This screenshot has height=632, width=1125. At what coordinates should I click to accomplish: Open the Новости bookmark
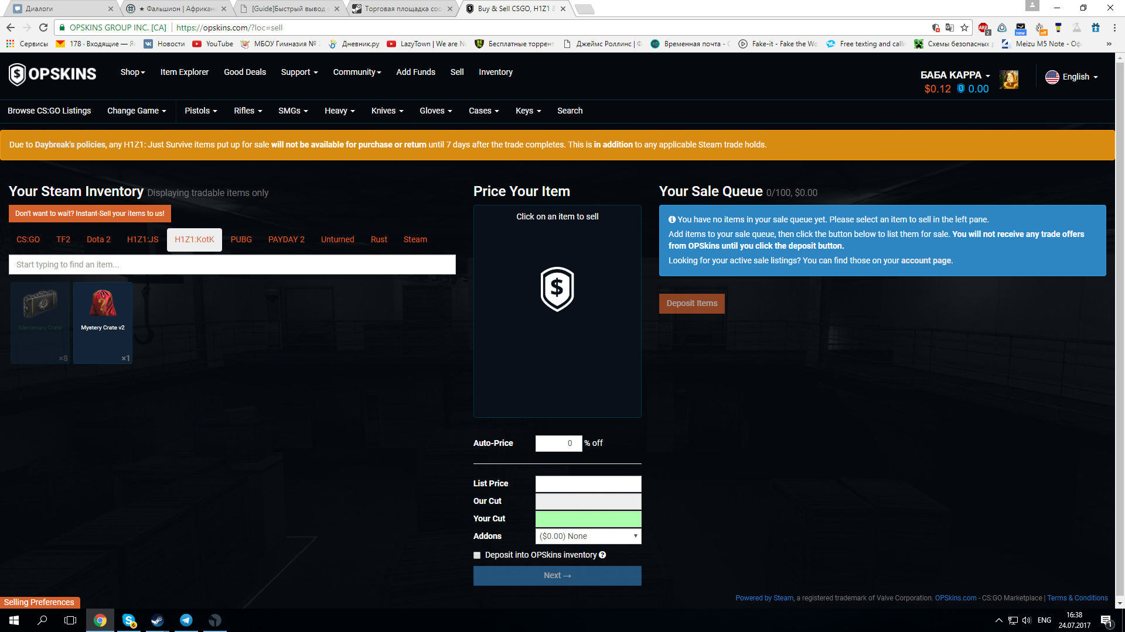coord(164,44)
